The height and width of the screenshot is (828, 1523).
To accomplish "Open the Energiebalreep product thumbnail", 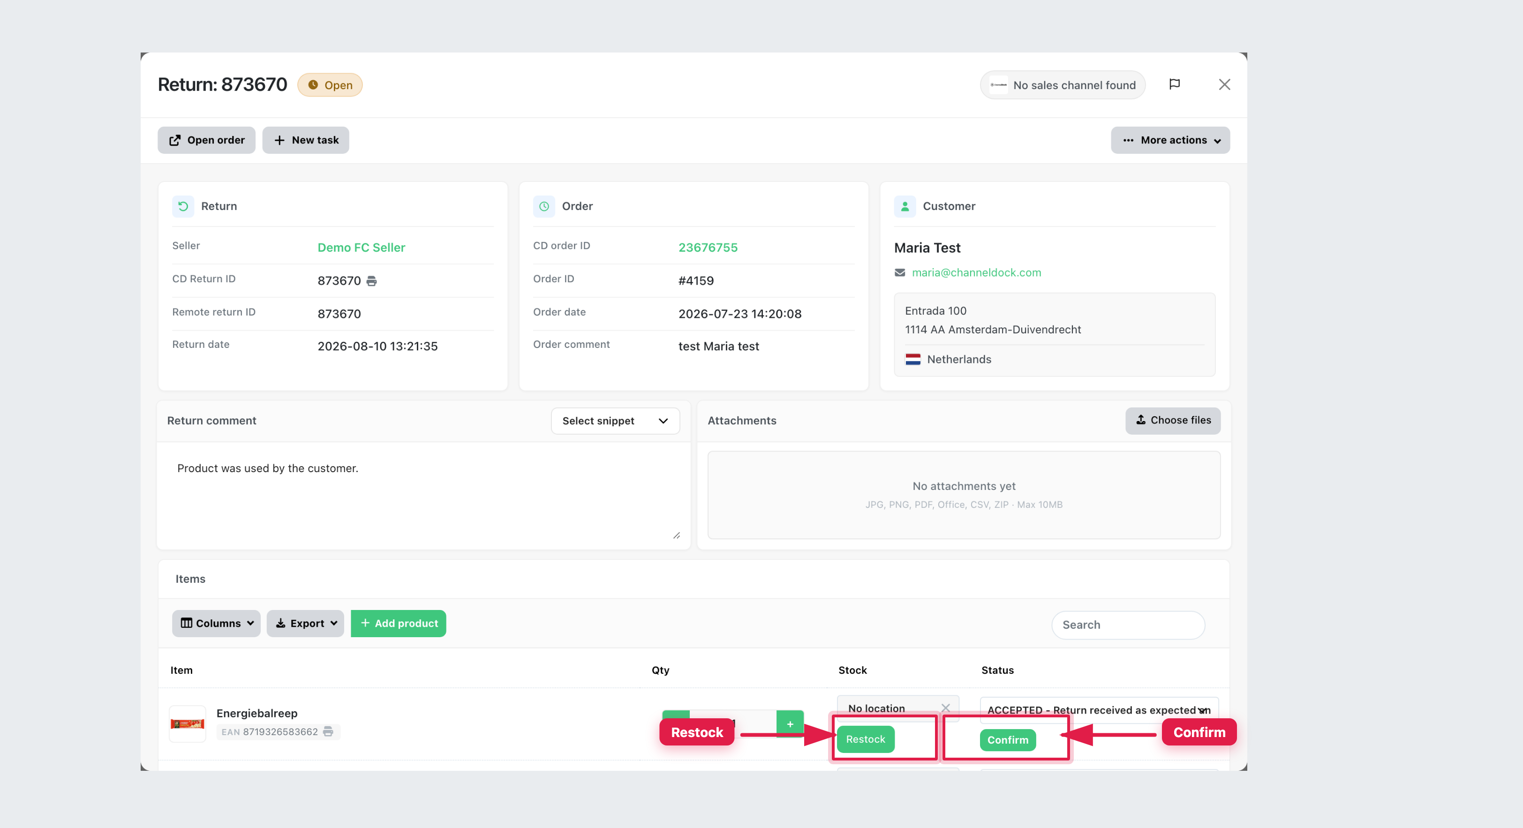I will point(188,723).
